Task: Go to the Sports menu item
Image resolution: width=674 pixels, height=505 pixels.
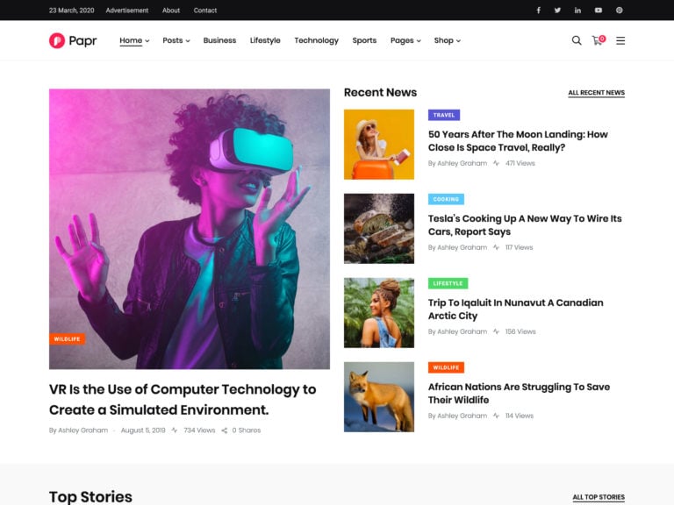Action: click(x=364, y=40)
